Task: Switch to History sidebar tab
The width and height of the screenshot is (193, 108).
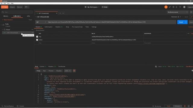Action: pyautogui.click(x=6, y=16)
